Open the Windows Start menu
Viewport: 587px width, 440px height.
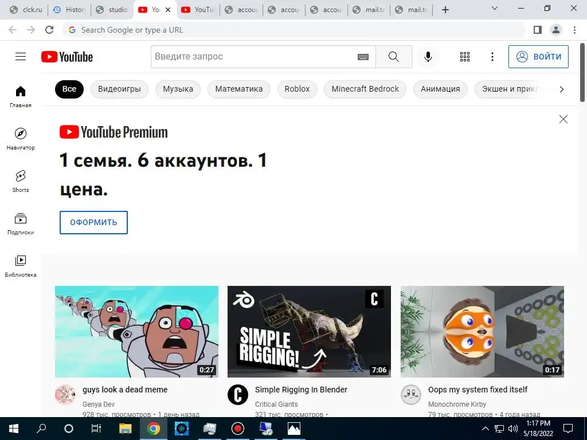pyautogui.click(x=14, y=429)
